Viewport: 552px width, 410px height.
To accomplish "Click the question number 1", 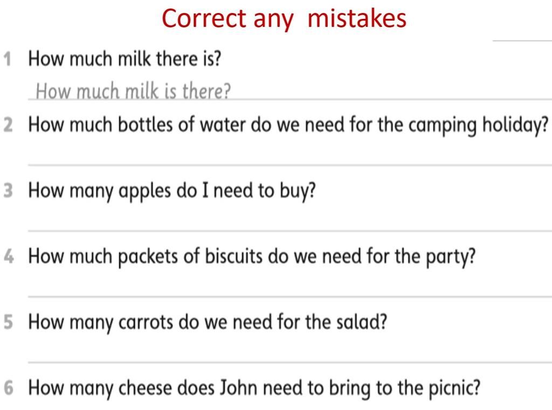I will click(x=8, y=59).
